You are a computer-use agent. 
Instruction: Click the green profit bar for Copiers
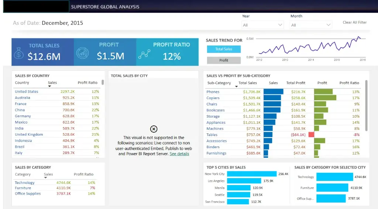[x=325, y=98]
